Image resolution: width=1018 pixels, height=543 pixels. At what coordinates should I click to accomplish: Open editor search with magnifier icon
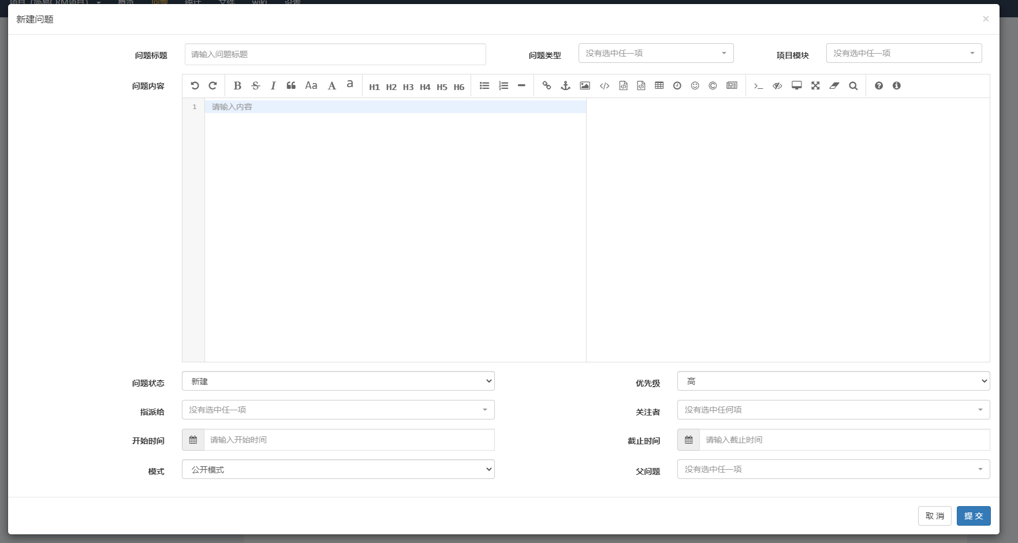pyautogui.click(x=853, y=85)
